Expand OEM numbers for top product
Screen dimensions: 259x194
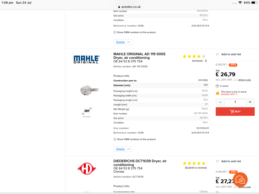135,32
